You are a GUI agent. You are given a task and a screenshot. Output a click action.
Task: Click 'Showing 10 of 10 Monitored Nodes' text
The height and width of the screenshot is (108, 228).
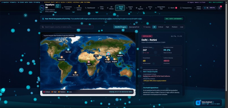121,92
